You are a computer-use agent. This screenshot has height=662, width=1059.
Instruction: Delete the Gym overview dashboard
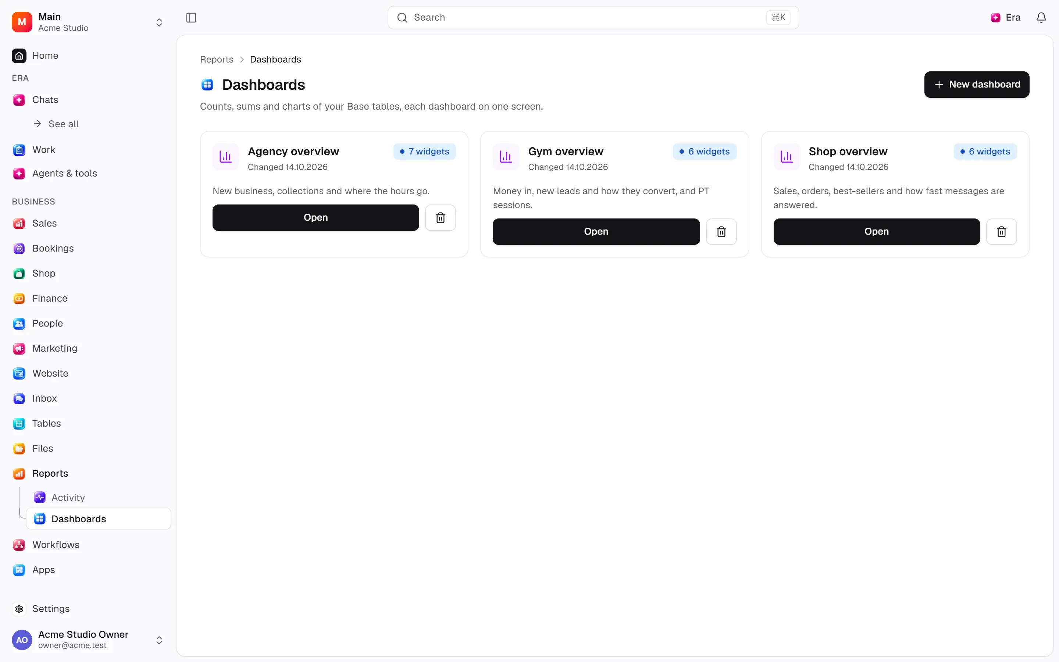point(721,232)
